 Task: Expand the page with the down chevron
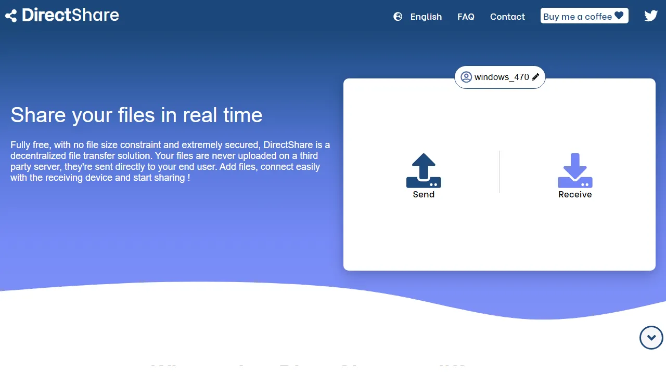[x=651, y=337]
